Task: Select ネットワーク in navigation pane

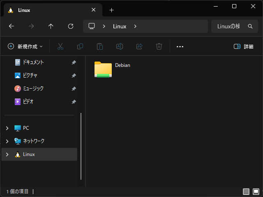Action: [39, 141]
